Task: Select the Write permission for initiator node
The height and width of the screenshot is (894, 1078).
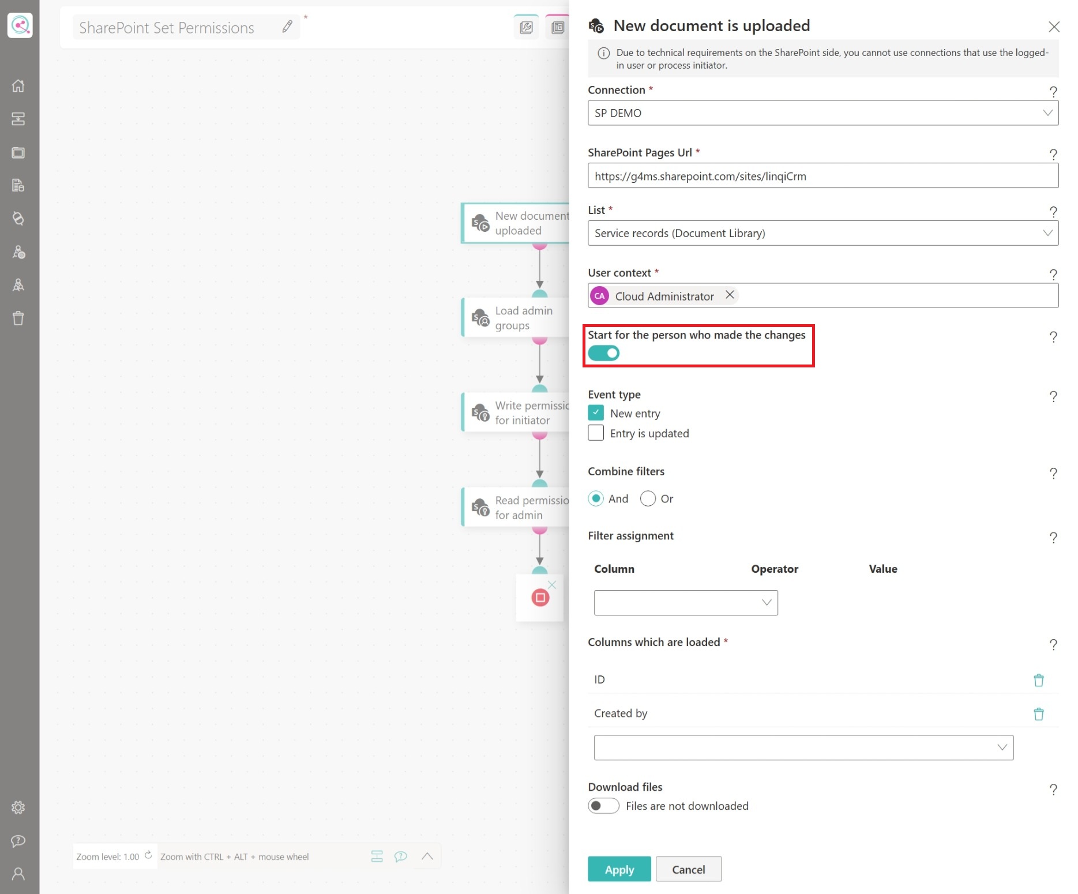Action: tap(516, 413)
